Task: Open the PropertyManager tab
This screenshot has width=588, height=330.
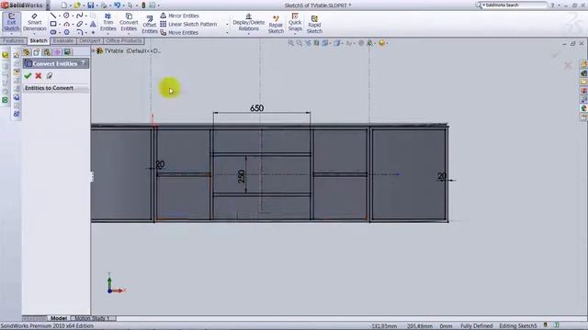Action: coord(37,52)
